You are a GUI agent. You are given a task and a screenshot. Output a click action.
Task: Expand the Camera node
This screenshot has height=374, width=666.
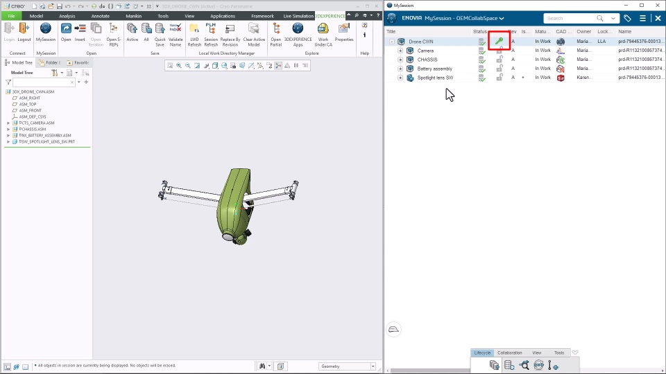[x=400, y=51]
